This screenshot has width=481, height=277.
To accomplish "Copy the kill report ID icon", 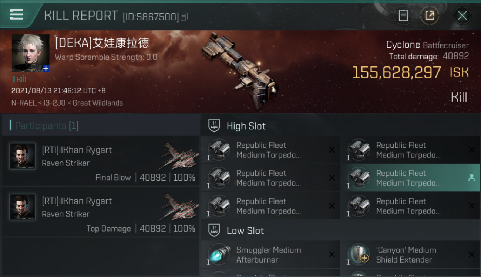I will pos(184,17).
